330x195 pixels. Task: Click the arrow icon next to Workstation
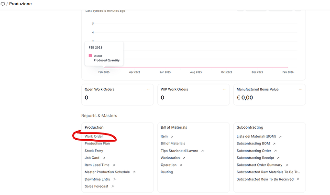click(x=184, y=158)
